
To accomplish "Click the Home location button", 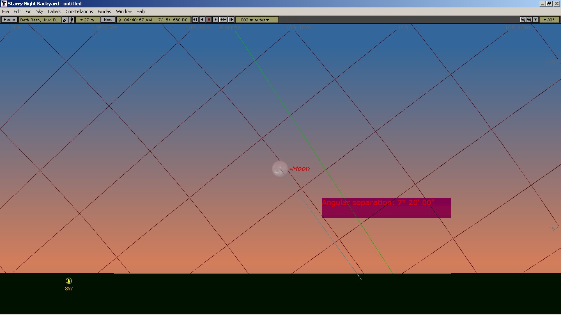I will tap(9, 20).
